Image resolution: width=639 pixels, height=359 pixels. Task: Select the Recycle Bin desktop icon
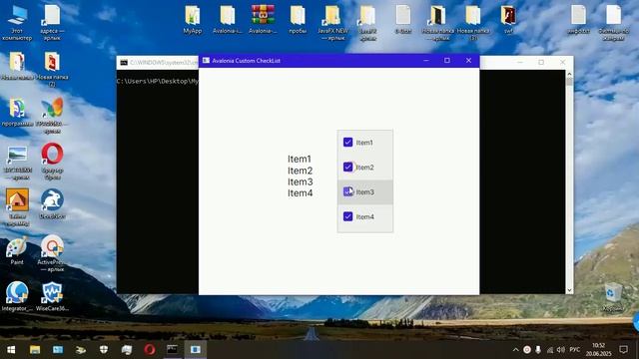tap(613, 297)
